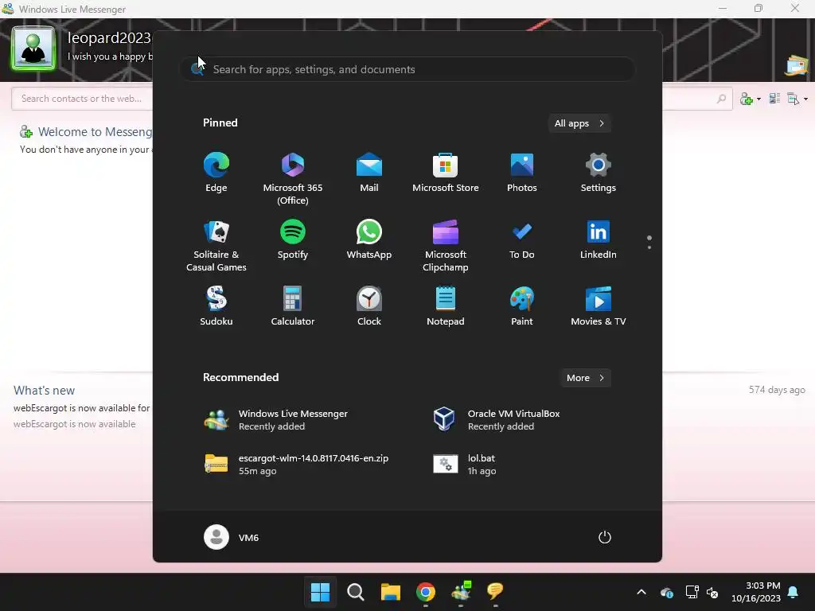Image resolution: width=815 pixels, height=611 pixels.
Task: Open File Explorer from the taskbar
Action: 390,592
